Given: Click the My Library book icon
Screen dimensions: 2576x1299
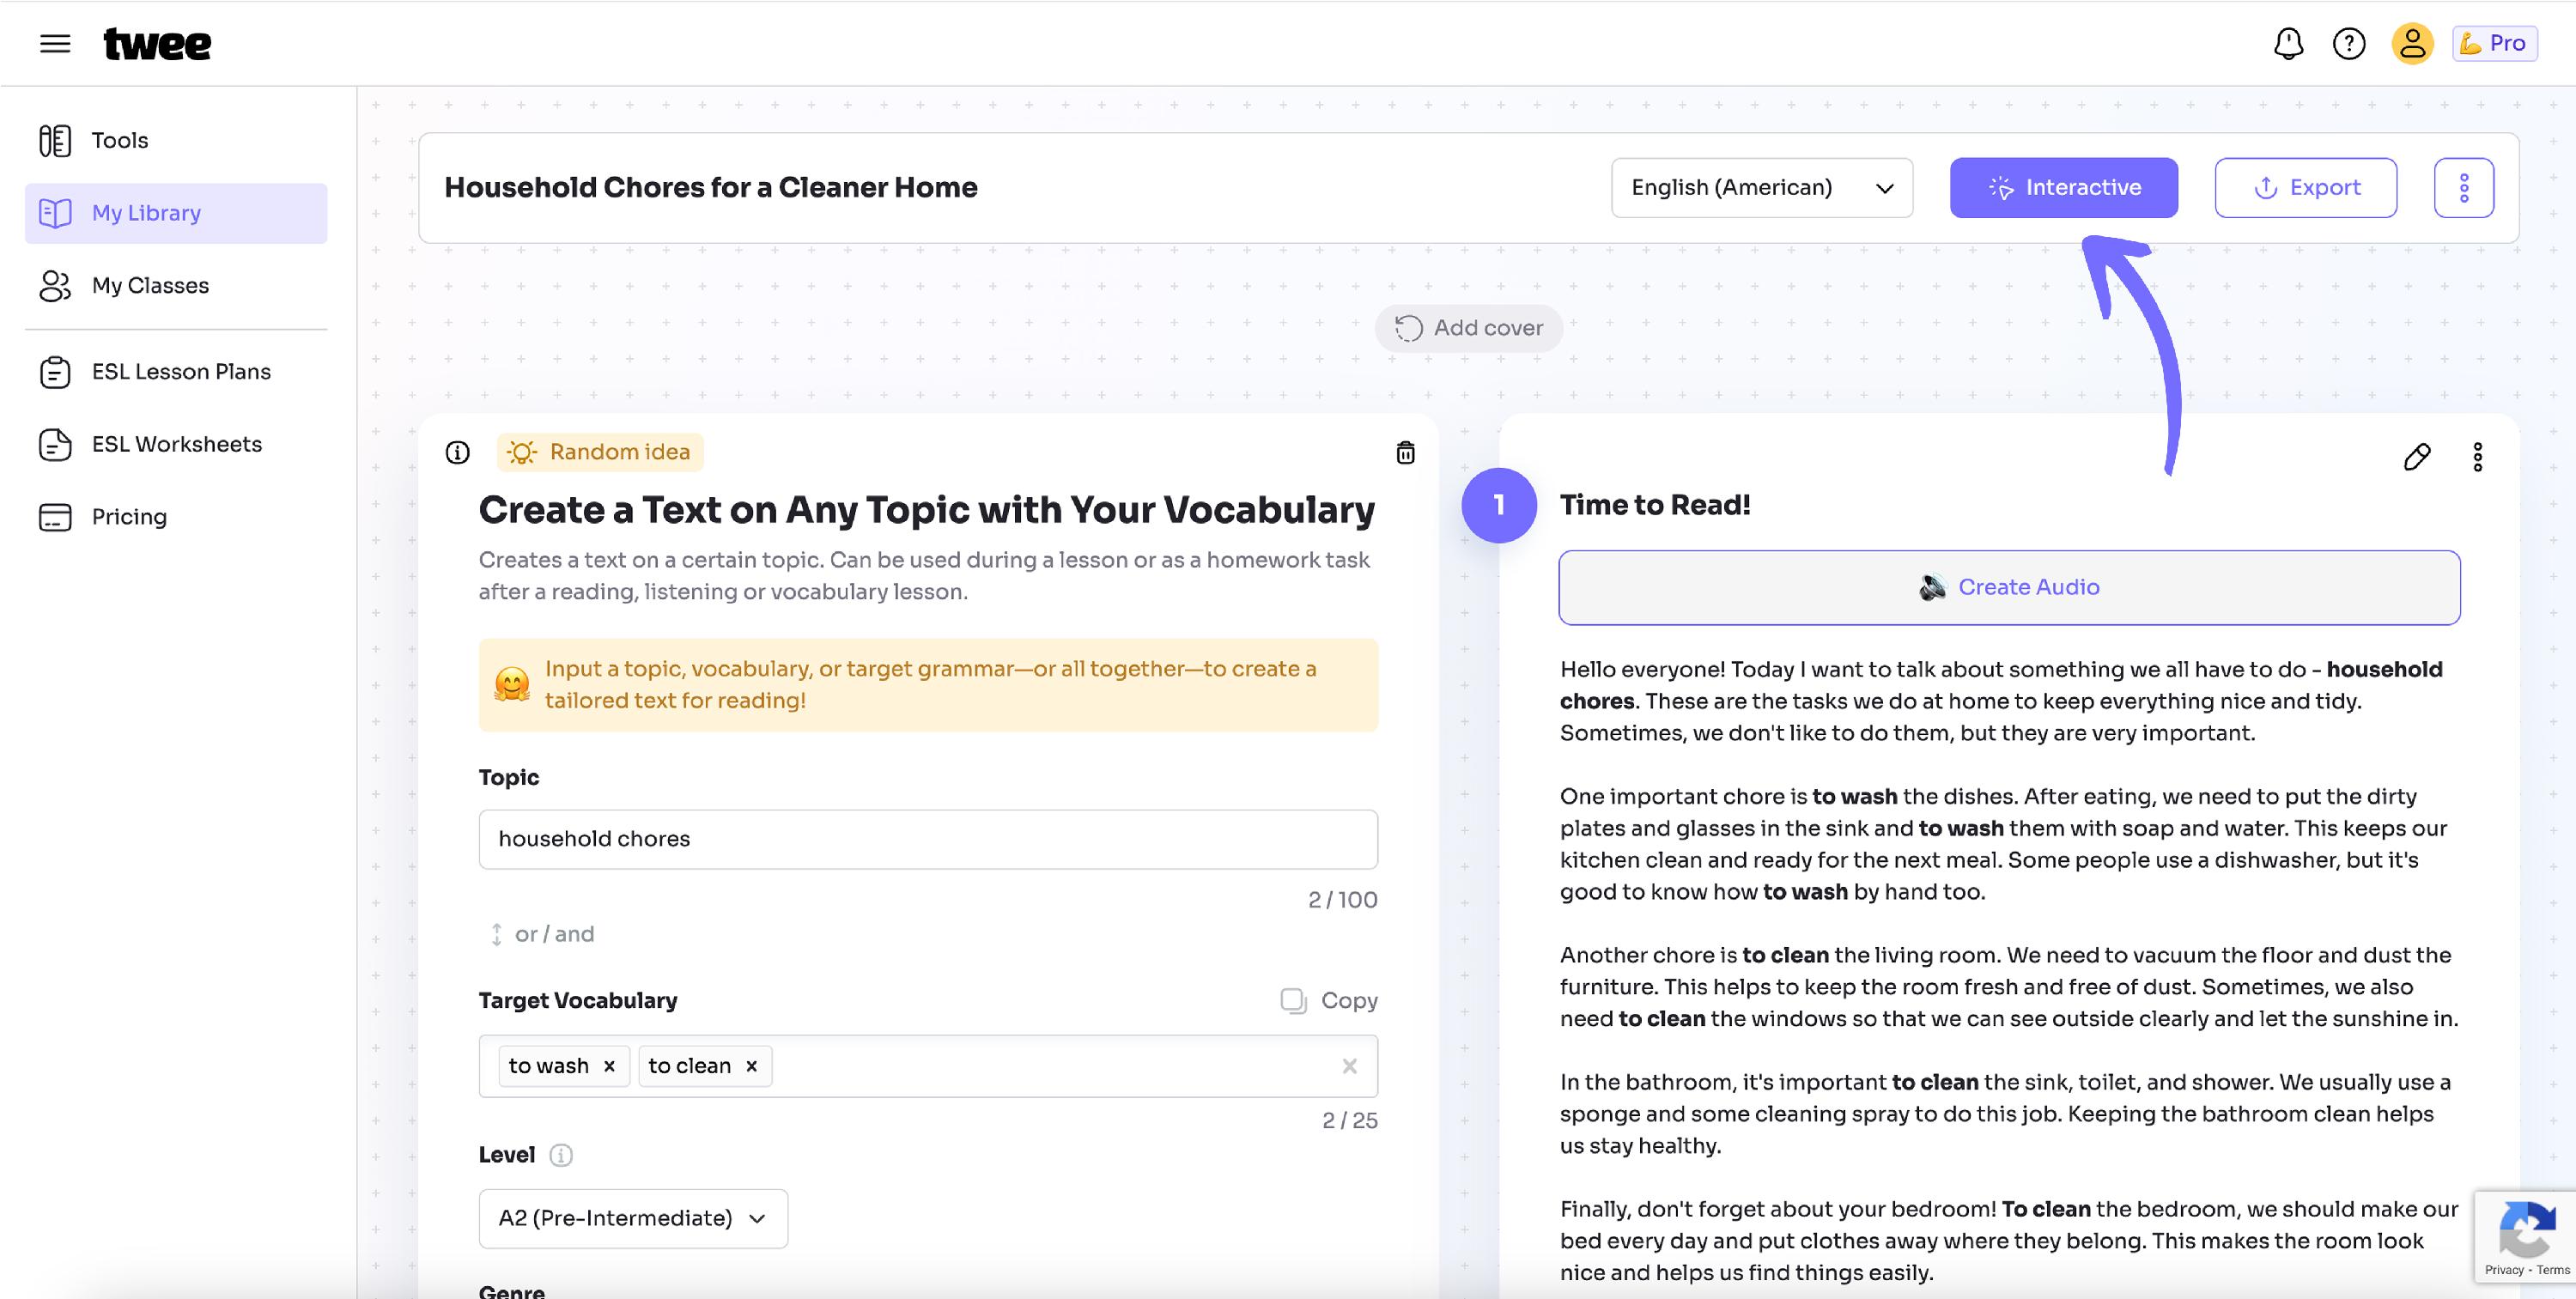Looking at the screenshot, I should click(x=55, y=213).
